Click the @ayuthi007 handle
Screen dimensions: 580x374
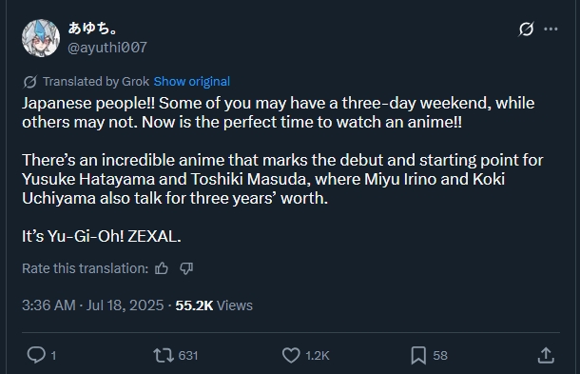[x=107, y=48]
